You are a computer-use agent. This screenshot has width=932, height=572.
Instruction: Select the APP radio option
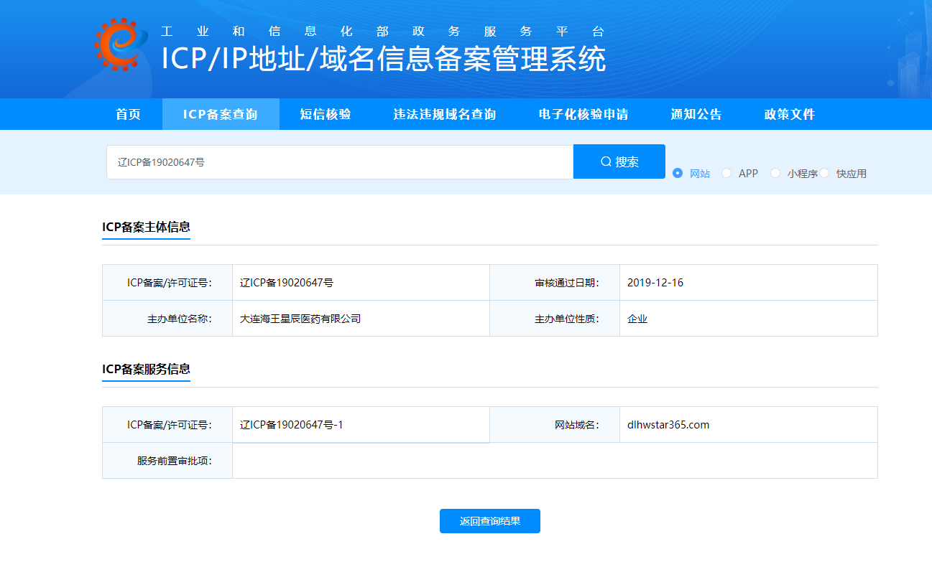pos(726,174)
